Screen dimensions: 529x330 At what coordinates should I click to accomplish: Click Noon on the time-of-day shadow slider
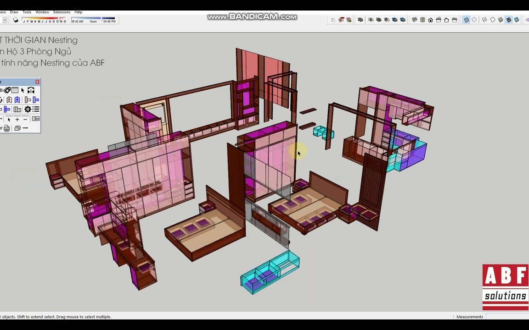[x=93, y=21]
